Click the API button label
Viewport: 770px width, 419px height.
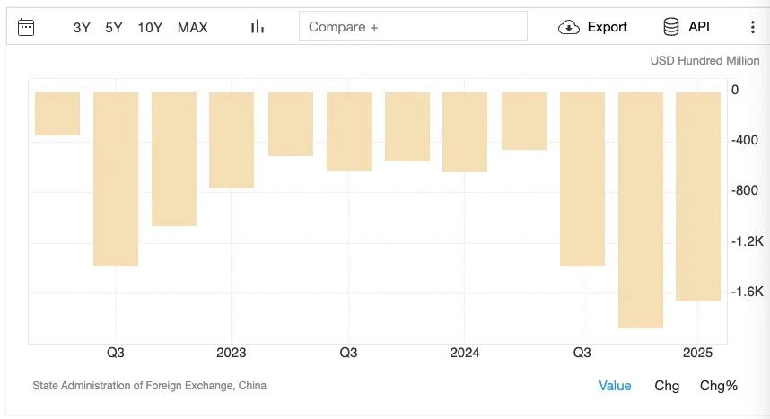(x=699, y=27)
